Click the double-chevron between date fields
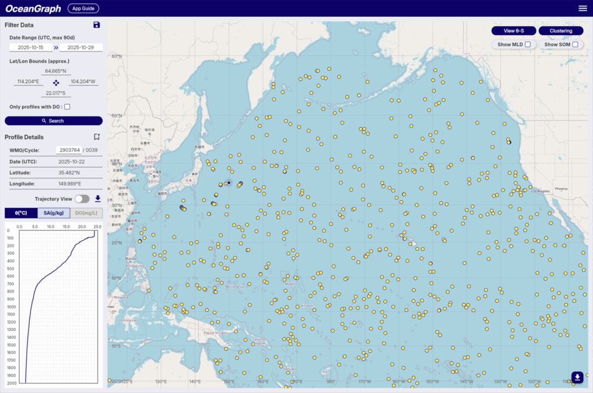 pyautogui.click(x=56, y=47)
